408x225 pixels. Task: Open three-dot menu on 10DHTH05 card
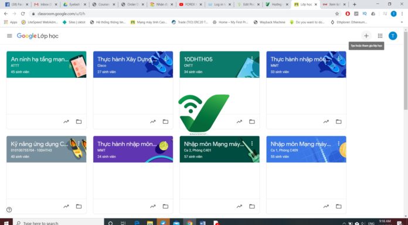pyautogui.click(x=252, y=58)
